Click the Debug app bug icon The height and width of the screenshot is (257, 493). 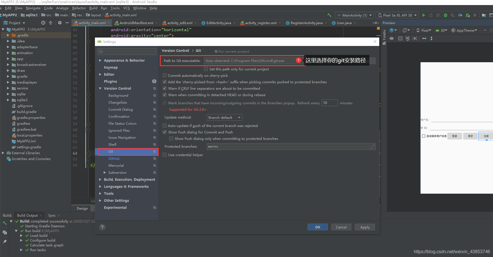click(x=446, y=15)
